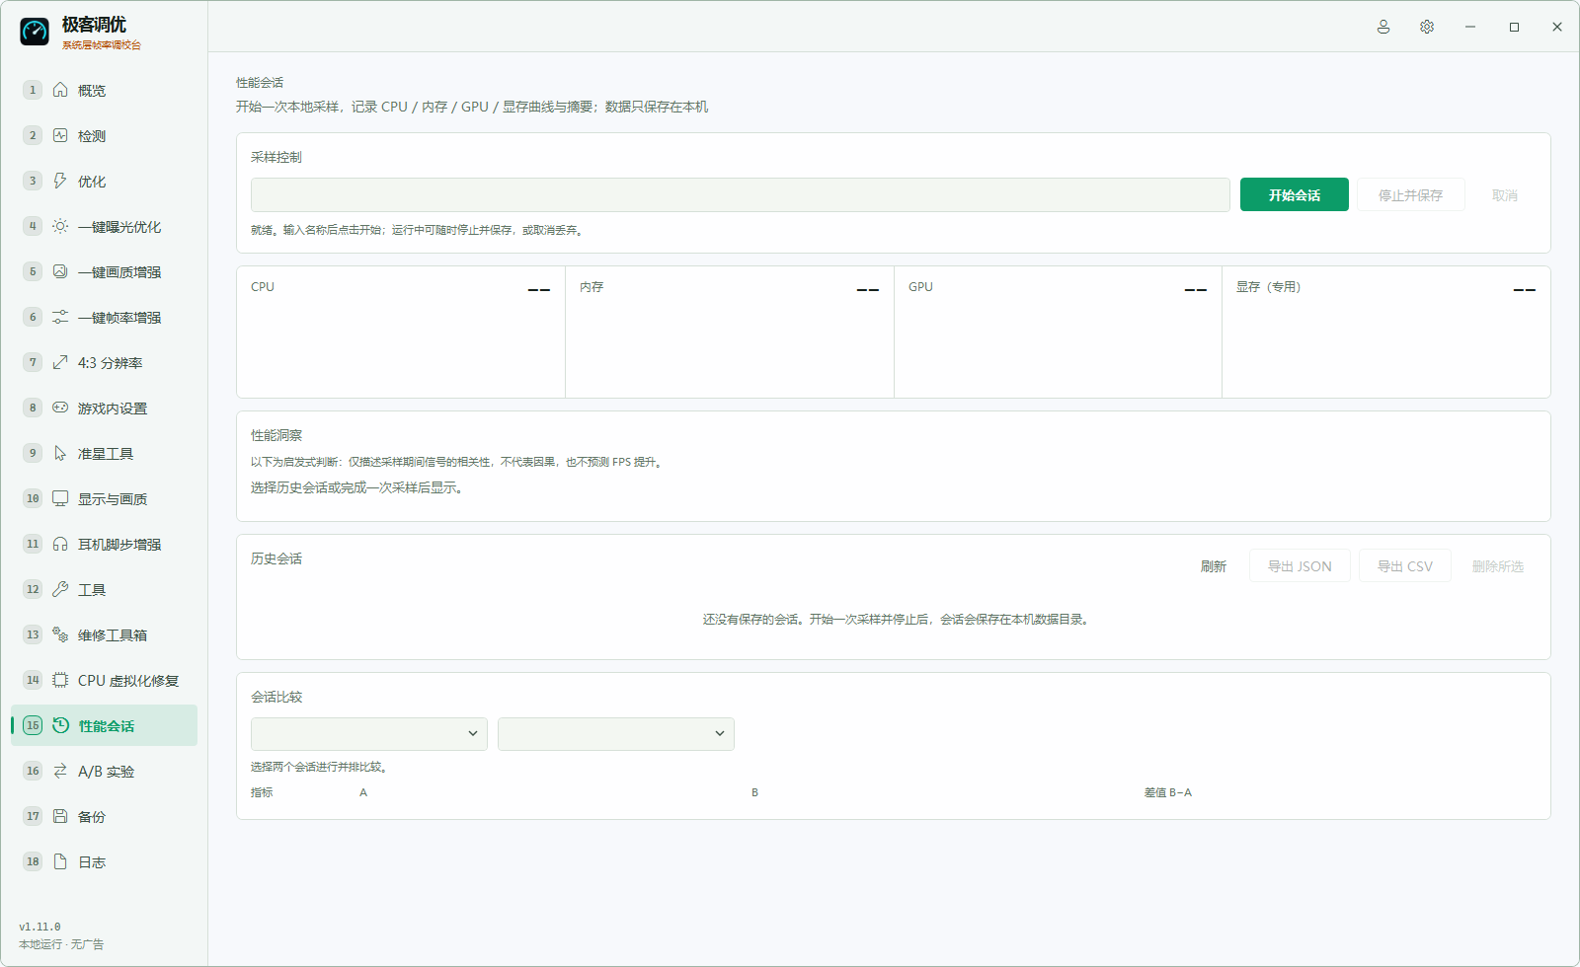
Task: Open the 备份 page label in sidebar
Action: coord(92,817)
